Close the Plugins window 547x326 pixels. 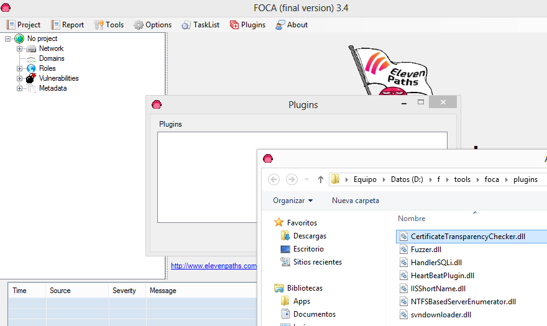coord(443,102)
